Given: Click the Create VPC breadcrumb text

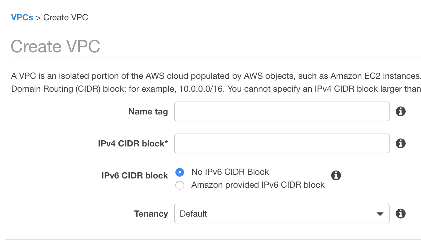Looking at the screenshot, I should click(66, 18).
